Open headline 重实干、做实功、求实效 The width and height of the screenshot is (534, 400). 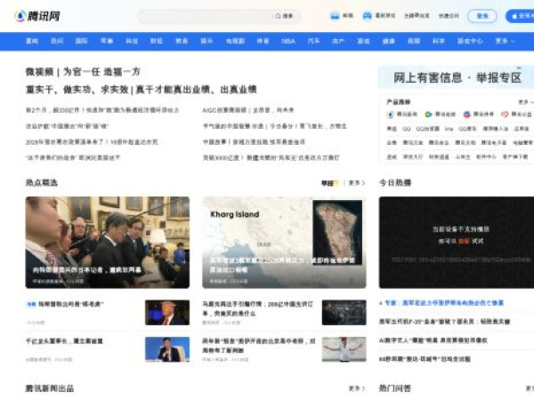[142, 90]
